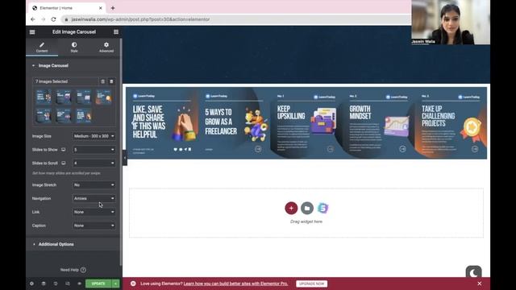Click second trash icon beside Images Selected
This screenshot has width=516, height=290.
(111, 81)
